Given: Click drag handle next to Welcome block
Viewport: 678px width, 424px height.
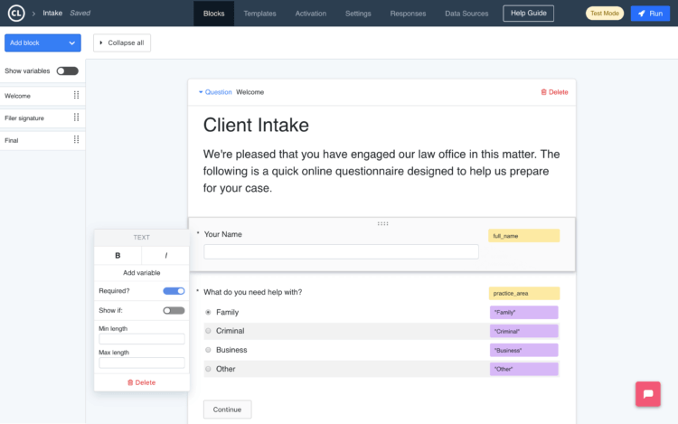Looking at the screenshot, I should coord(76,95).
